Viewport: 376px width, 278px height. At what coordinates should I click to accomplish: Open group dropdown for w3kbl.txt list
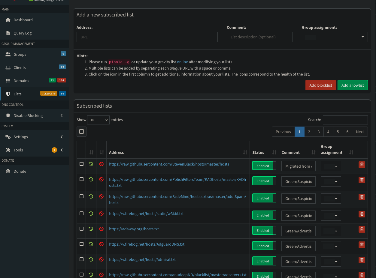click(331, 216)
